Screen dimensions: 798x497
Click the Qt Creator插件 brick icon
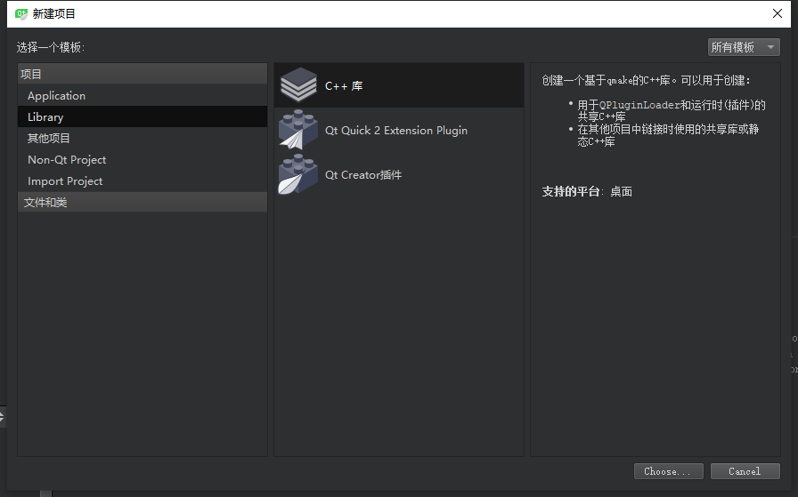point(298,174)
